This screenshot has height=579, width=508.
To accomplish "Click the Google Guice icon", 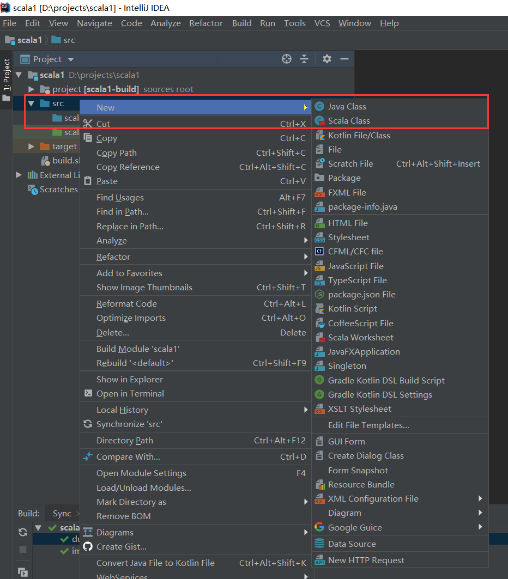I will [x=319, y=527].
